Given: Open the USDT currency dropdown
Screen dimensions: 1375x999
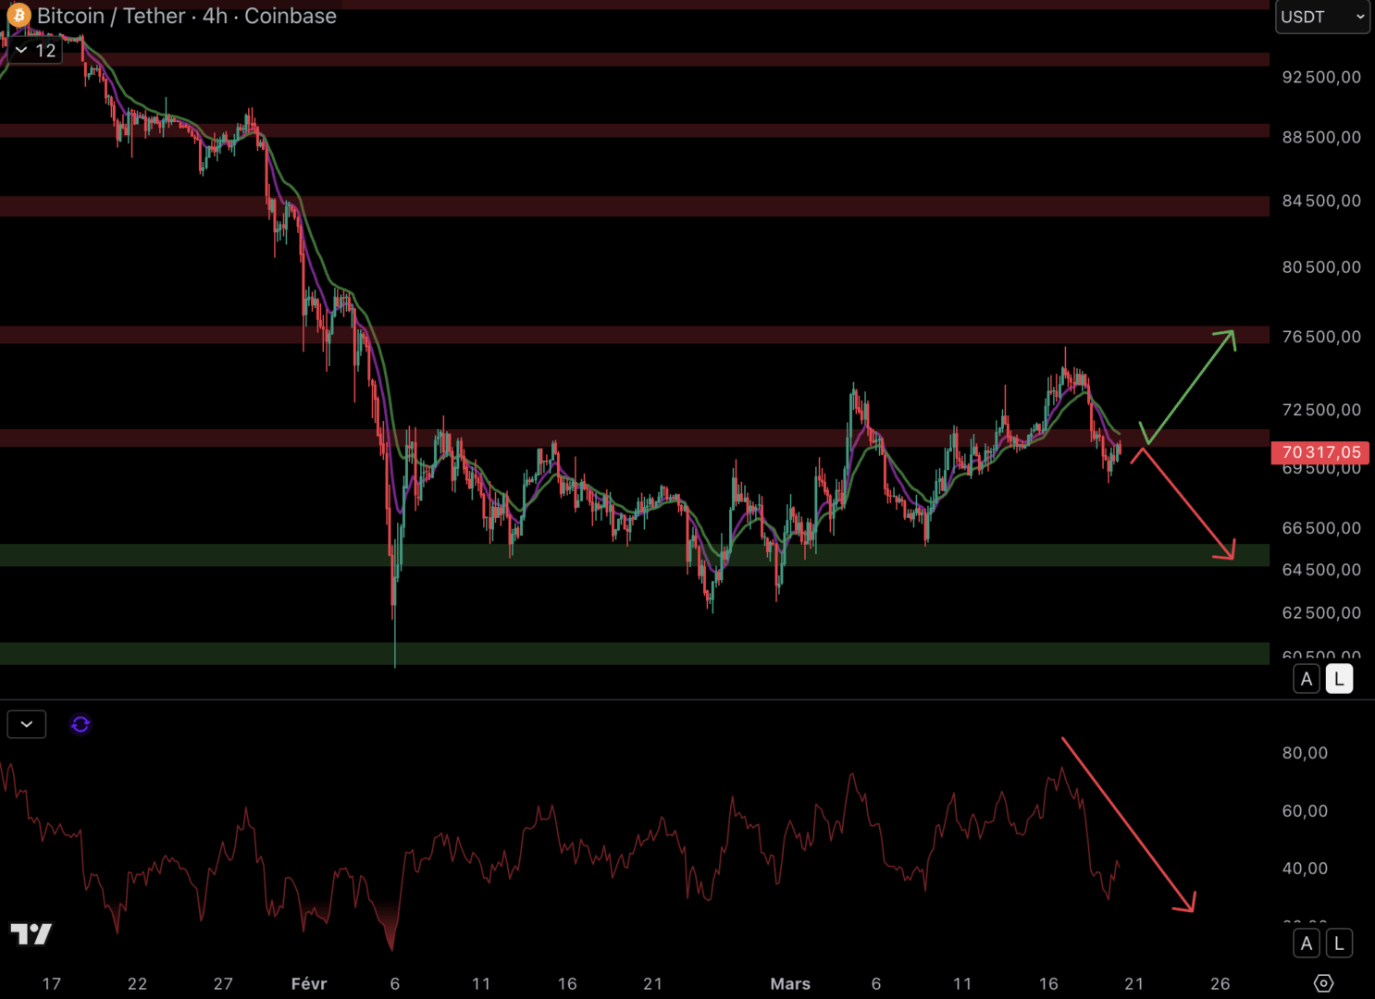Looking at the screenshot, I should 1321,17.
